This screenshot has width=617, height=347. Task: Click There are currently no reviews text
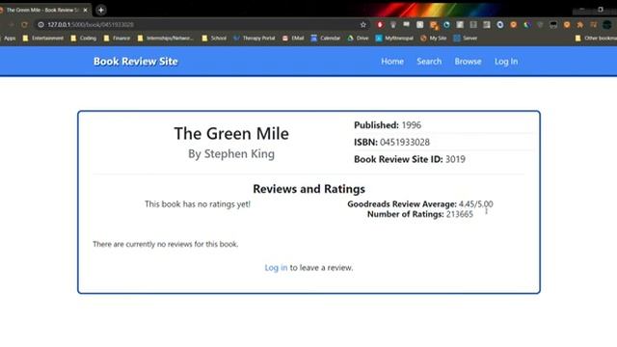pyautogui.click(x=165, y=244)
